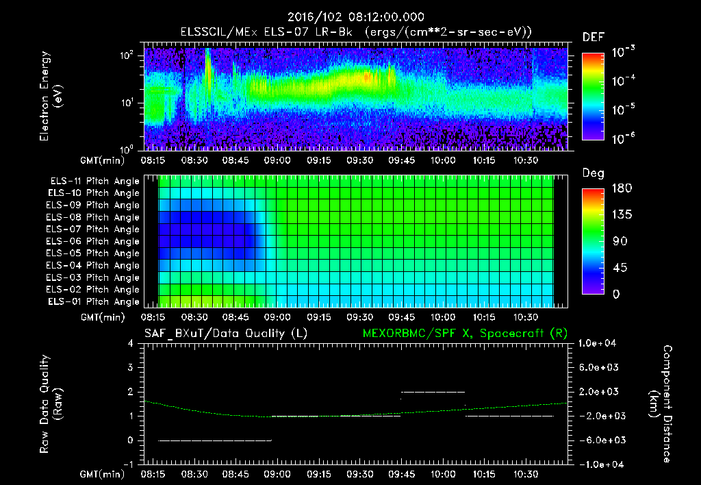701x485 pixels.
Task: Select the ELS-04 Pitch Angle row label
Action: click(x=93, y=265)
